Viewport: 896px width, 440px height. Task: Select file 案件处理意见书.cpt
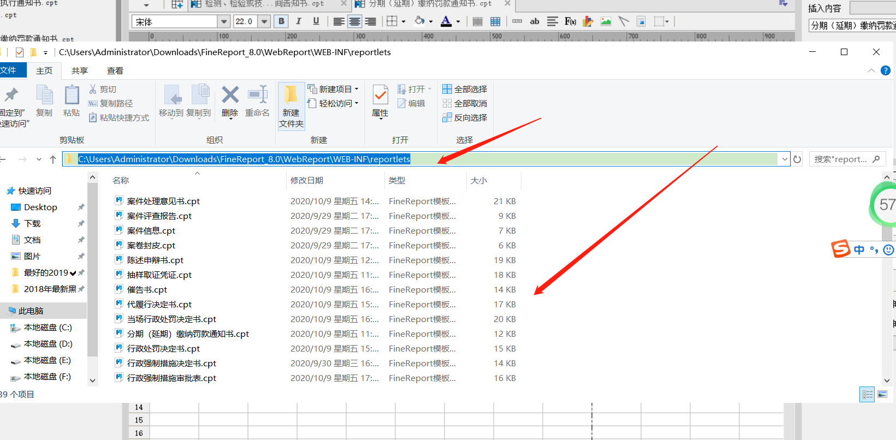coord(163,201)
